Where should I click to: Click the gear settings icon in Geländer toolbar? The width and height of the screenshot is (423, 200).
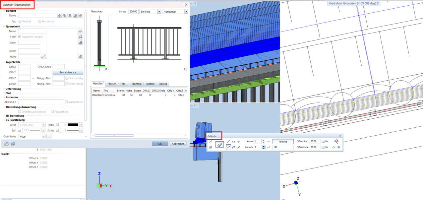[x=339, y=147]
